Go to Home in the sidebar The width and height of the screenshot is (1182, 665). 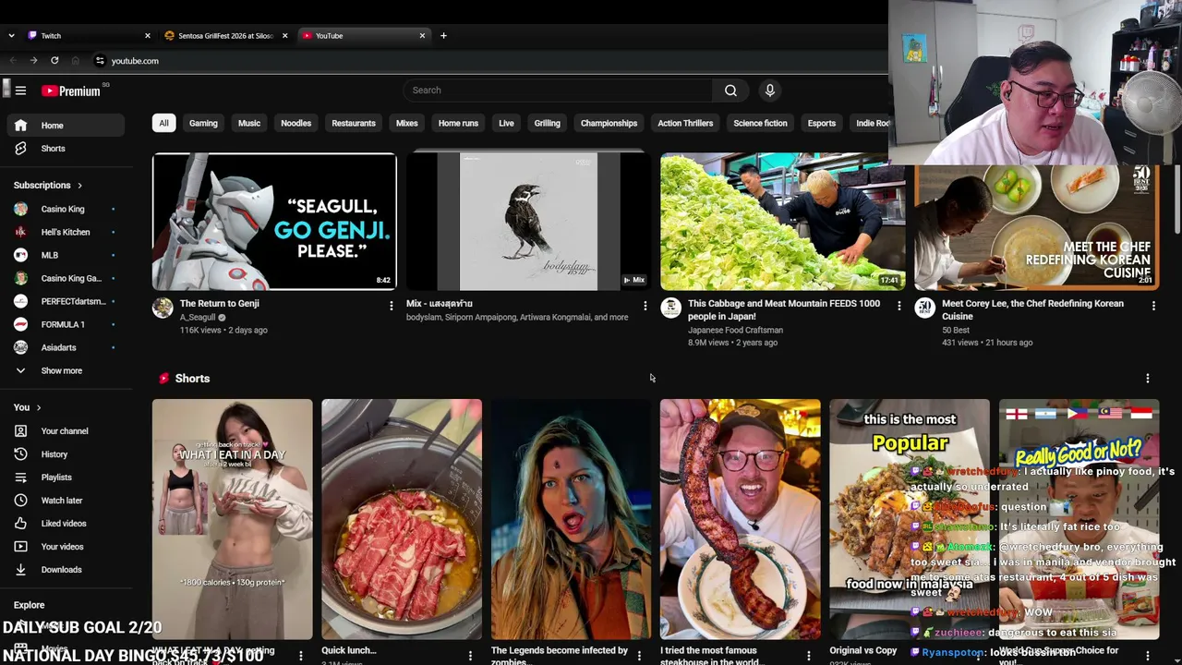(x=65, y=126)
